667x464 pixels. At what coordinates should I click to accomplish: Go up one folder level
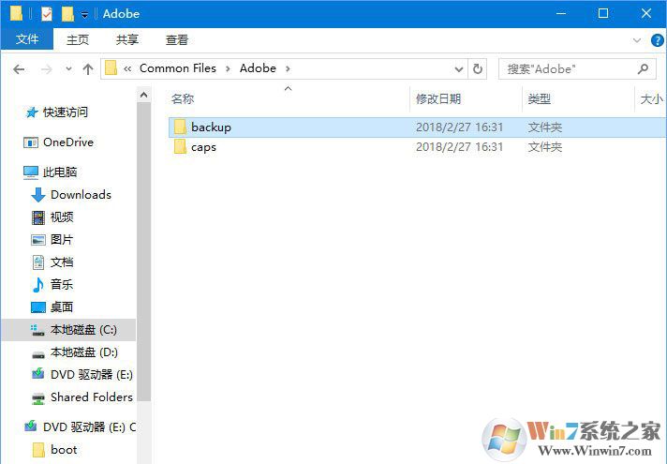point(88,69)
